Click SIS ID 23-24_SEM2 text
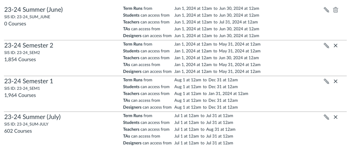 pos(22,53)
